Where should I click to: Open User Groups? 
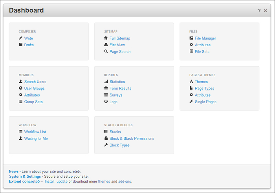pos(35,88)
